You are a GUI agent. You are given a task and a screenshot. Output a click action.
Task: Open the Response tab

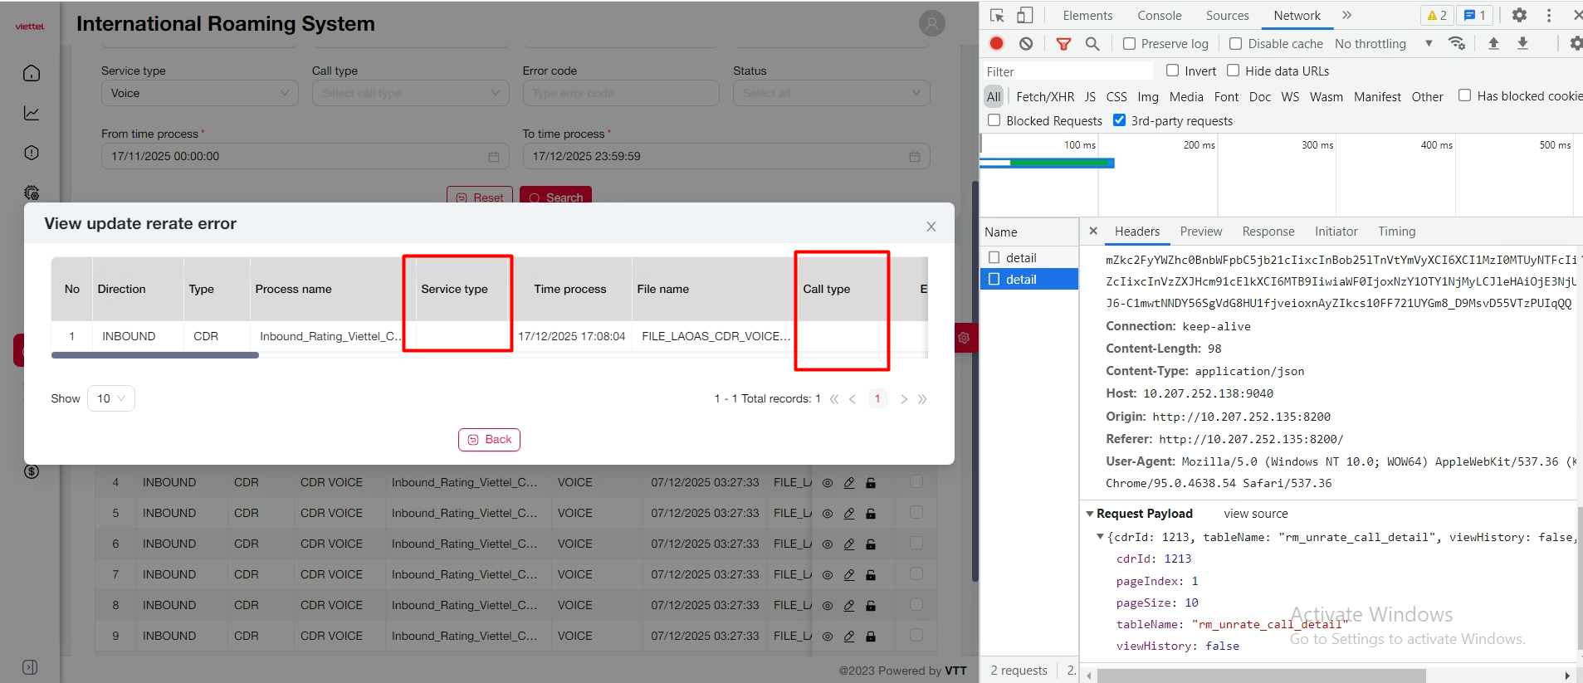pyautogui.click(x=1268, y=232)
